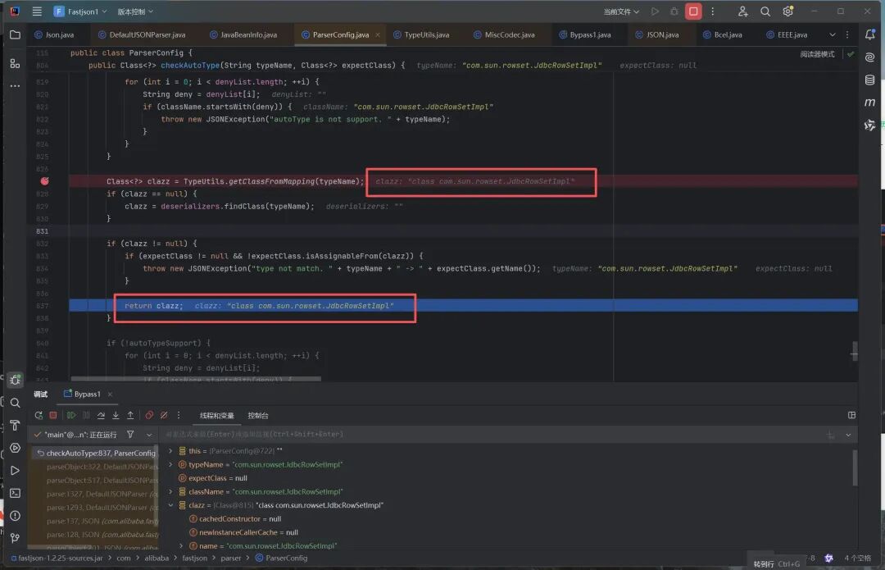Open the Database tool window on right sidebar
Viewport: 885px width, 570px height.
(869, 80)
